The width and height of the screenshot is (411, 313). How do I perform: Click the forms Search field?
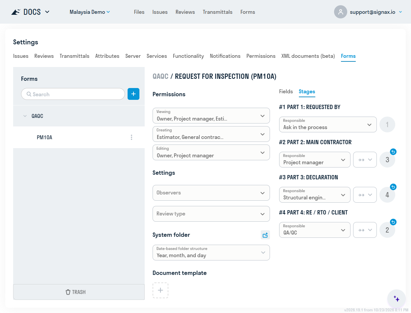click(73, 94)
